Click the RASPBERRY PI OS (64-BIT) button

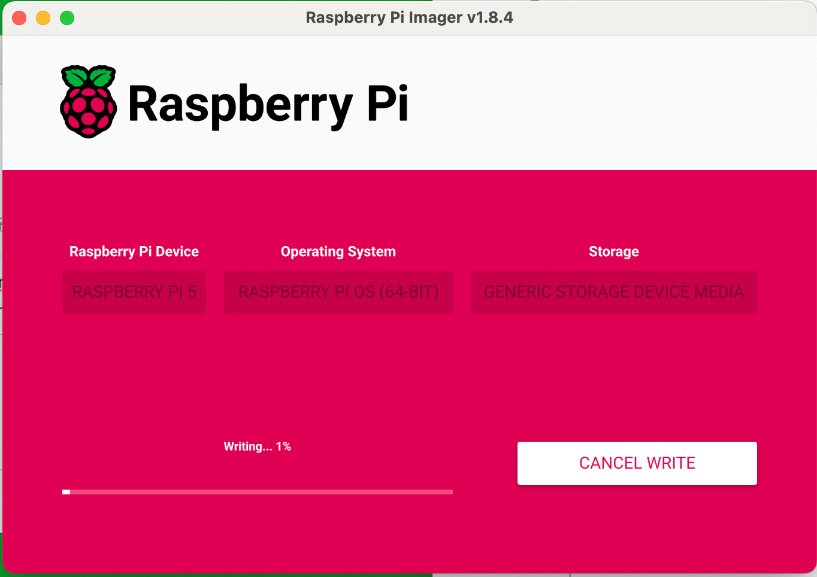(338, 292)
